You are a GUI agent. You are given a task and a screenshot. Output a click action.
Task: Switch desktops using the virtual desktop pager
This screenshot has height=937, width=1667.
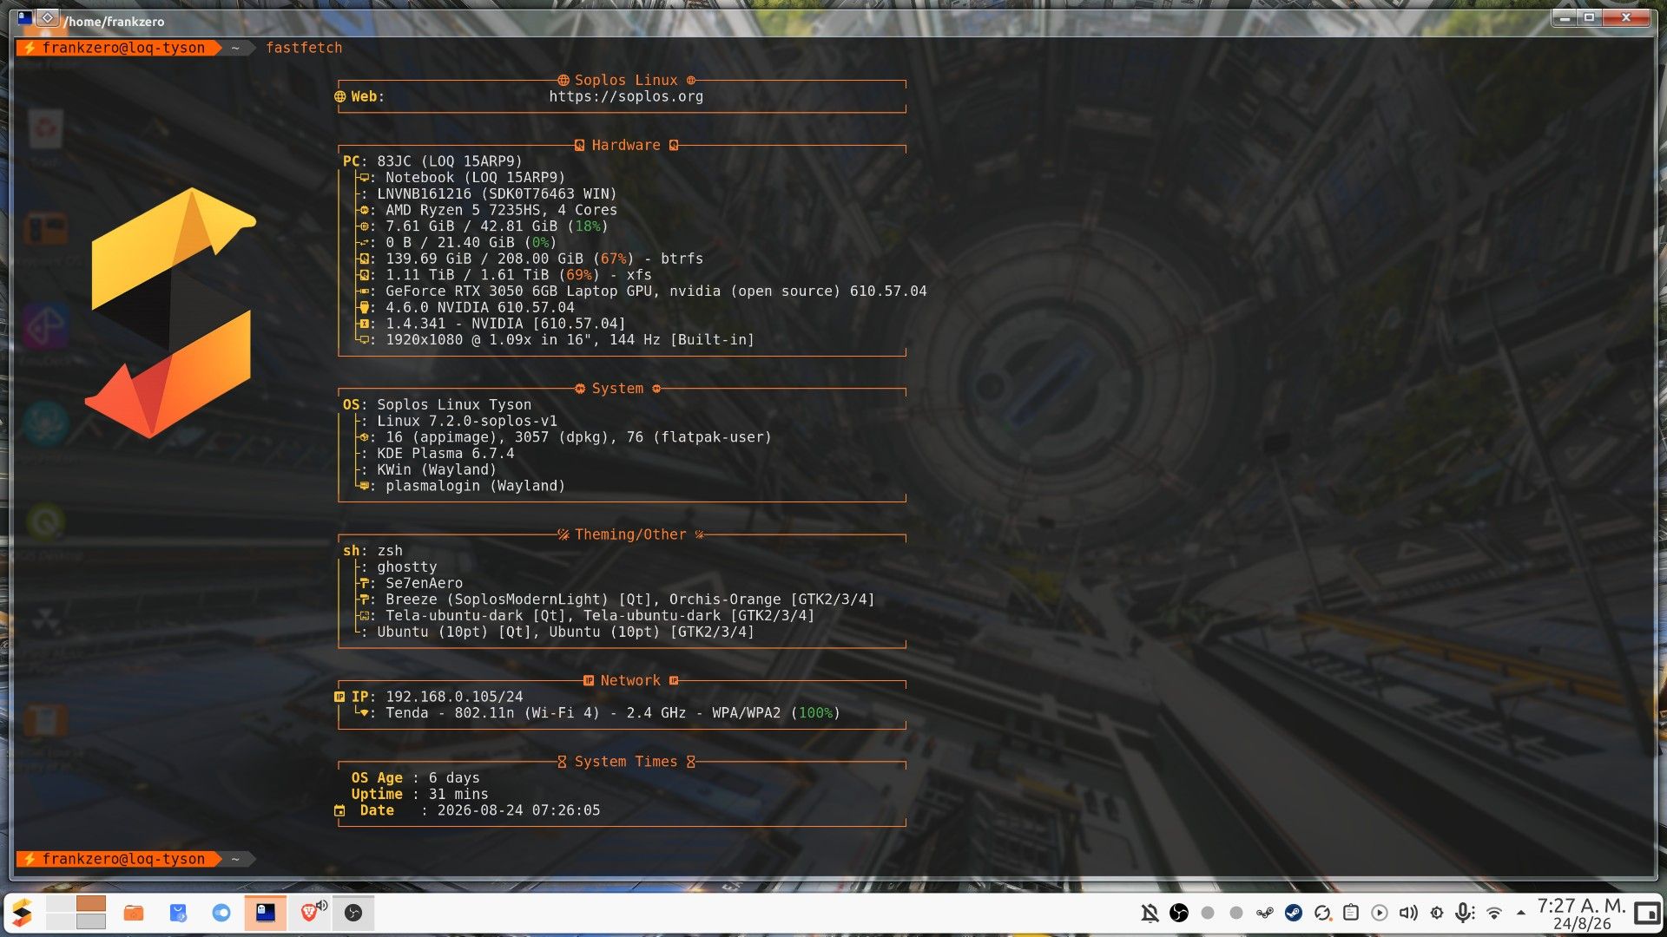coord(76,913)
